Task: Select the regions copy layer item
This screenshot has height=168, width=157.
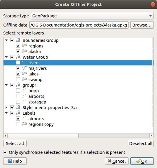Action: pos(41,124)
